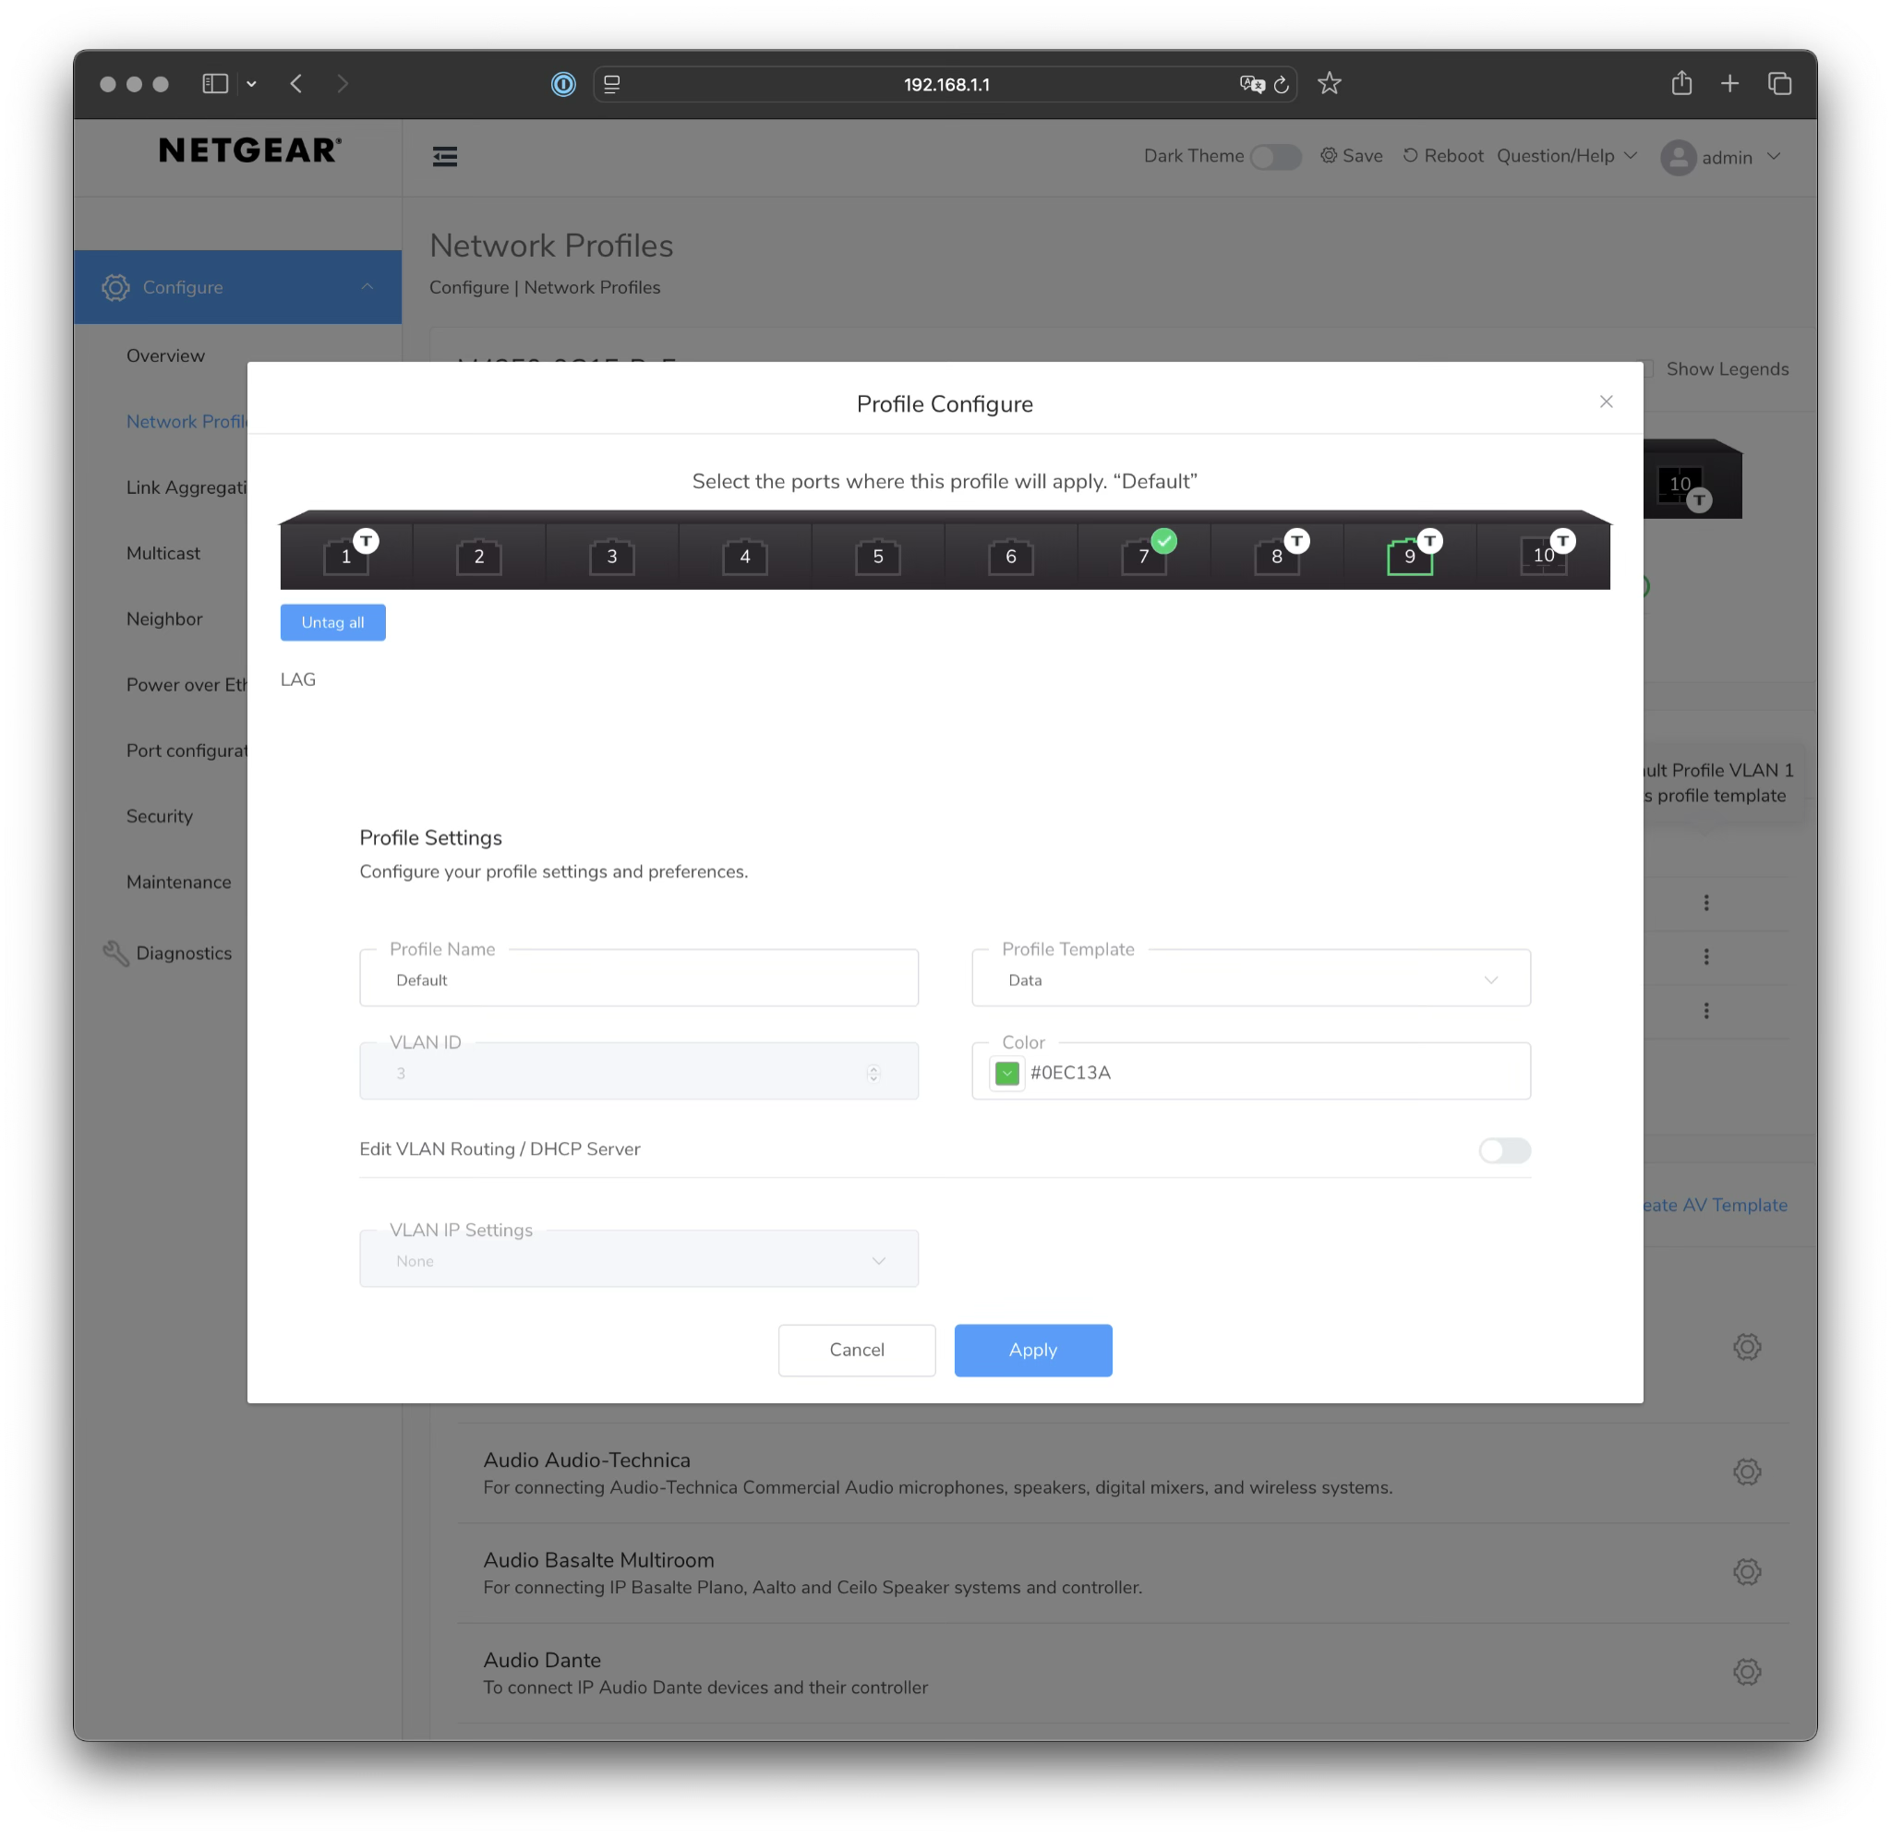Viewport: 1891px width, 1838px height.
Task: Close the Profile Configure dialog
Action: coord(1606,402)
